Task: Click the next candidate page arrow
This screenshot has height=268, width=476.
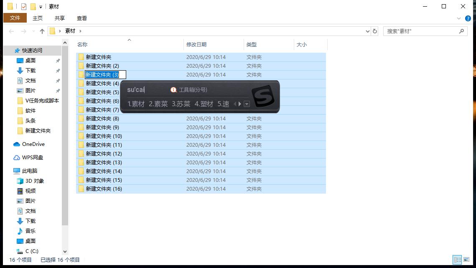Action: point(239,105)
